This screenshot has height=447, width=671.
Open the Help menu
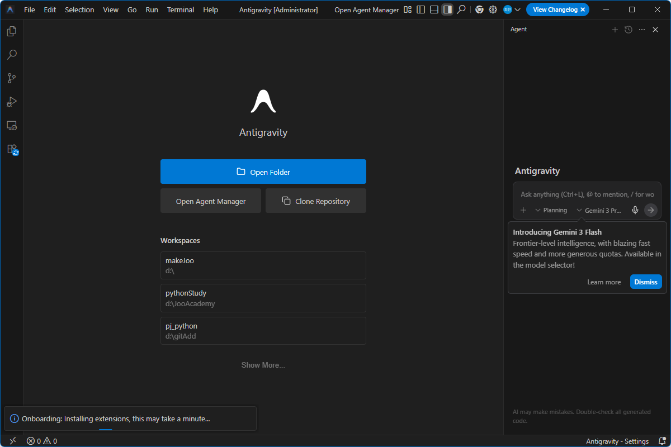click(x=211, y=9)
